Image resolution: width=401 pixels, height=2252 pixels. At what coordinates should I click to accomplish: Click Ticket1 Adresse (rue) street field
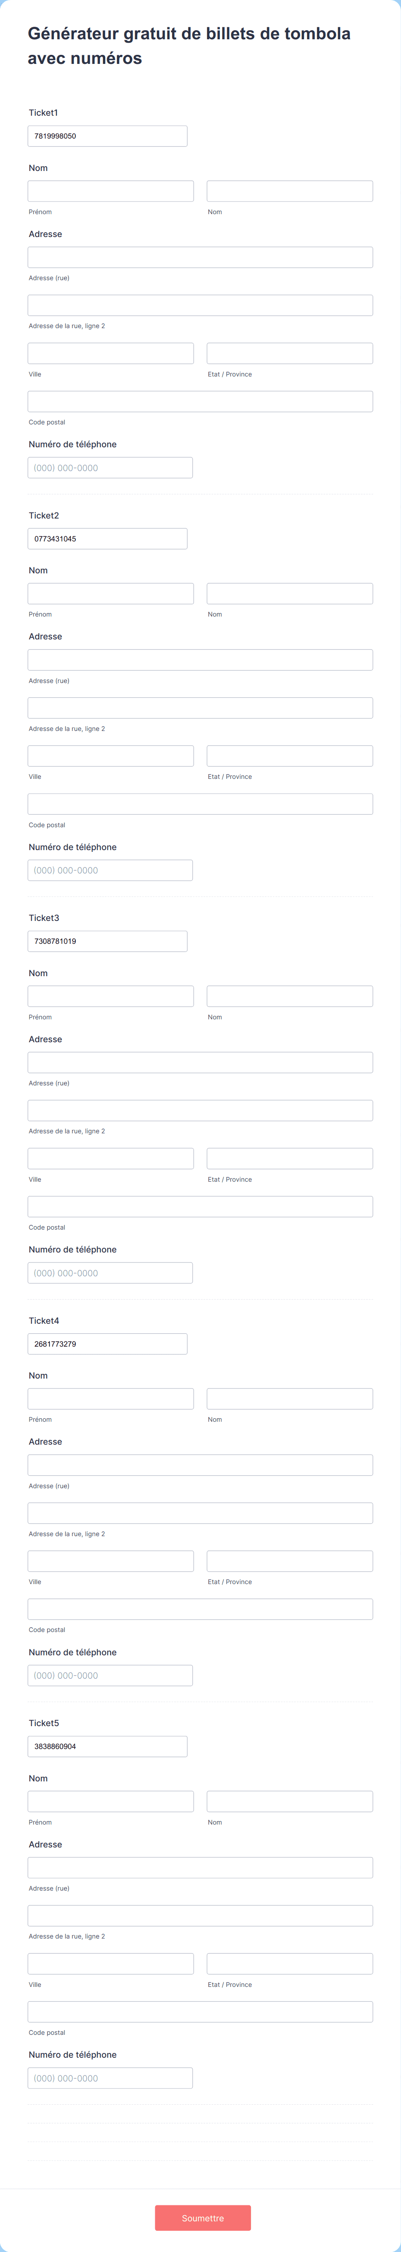pos(200,257)
